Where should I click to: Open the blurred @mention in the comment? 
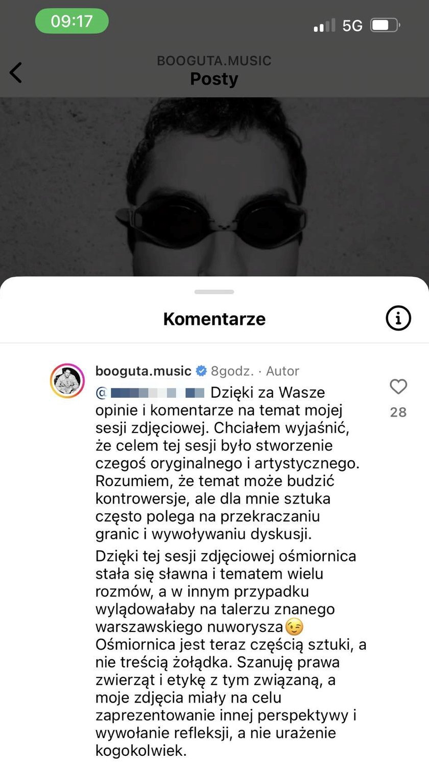(x=150, y=392)
